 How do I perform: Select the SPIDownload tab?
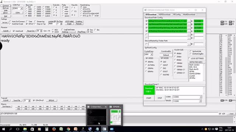151,14
